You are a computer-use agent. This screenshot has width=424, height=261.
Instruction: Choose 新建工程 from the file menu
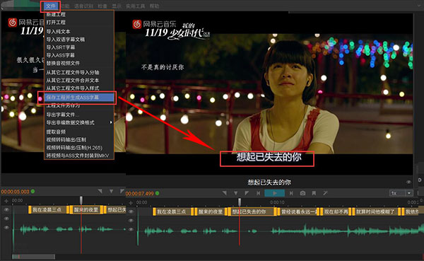[x=56, y=14]
